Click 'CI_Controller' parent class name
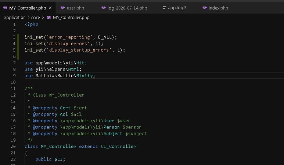 [x=118, y=146]
